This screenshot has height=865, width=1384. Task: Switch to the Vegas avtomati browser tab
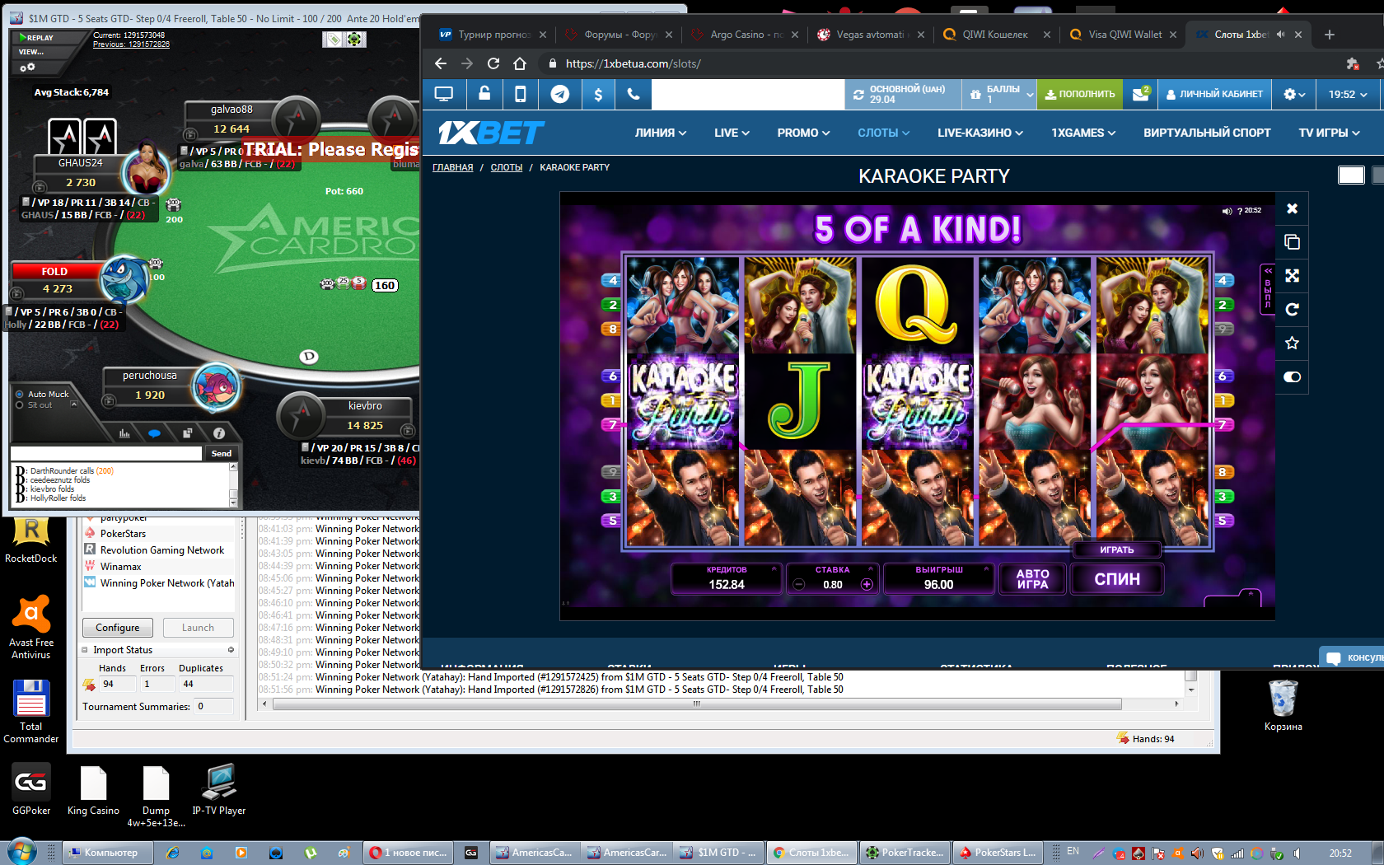click(871, 35)
